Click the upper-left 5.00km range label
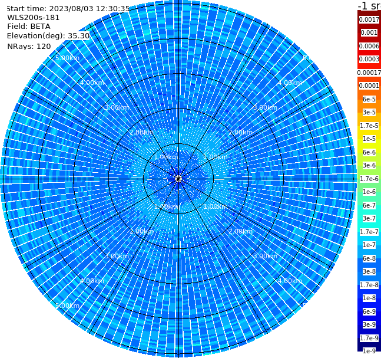The image size is (381, 358). pyautogui.click(x=67, y=58)
